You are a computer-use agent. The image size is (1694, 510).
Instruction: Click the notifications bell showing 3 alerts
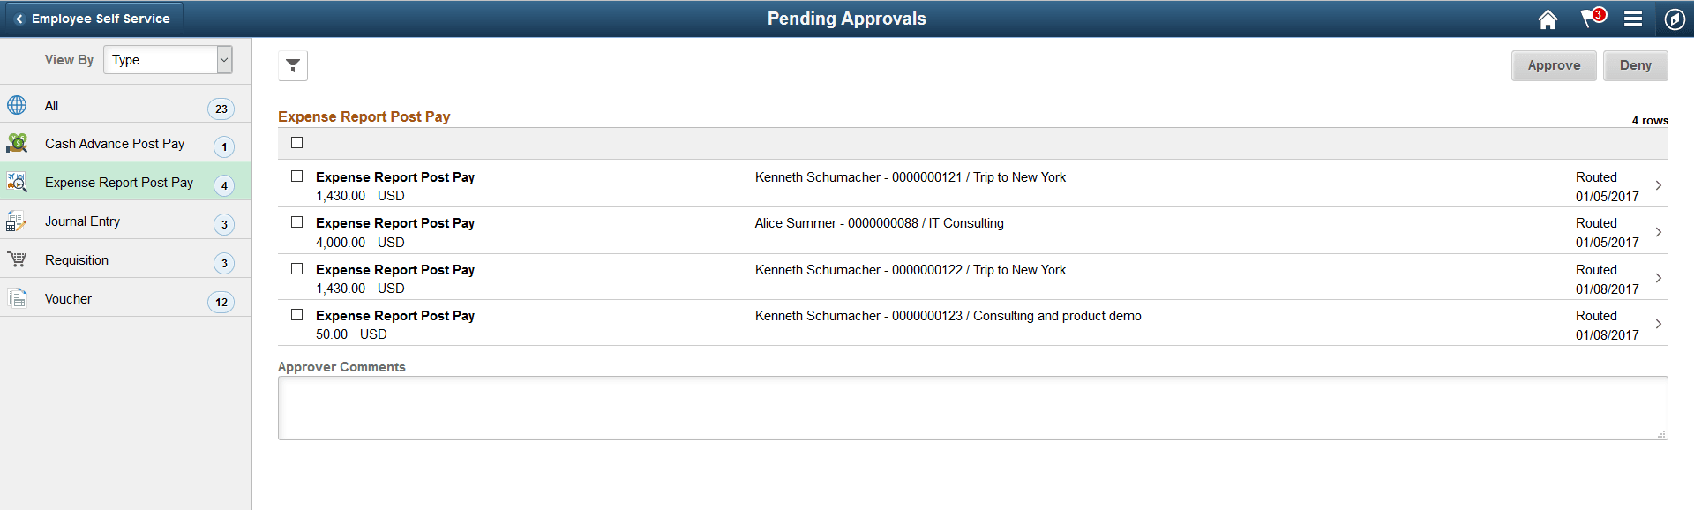(1590, 19)
